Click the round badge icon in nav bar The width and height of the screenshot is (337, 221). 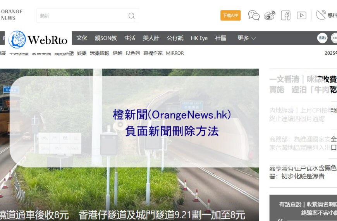322,38
